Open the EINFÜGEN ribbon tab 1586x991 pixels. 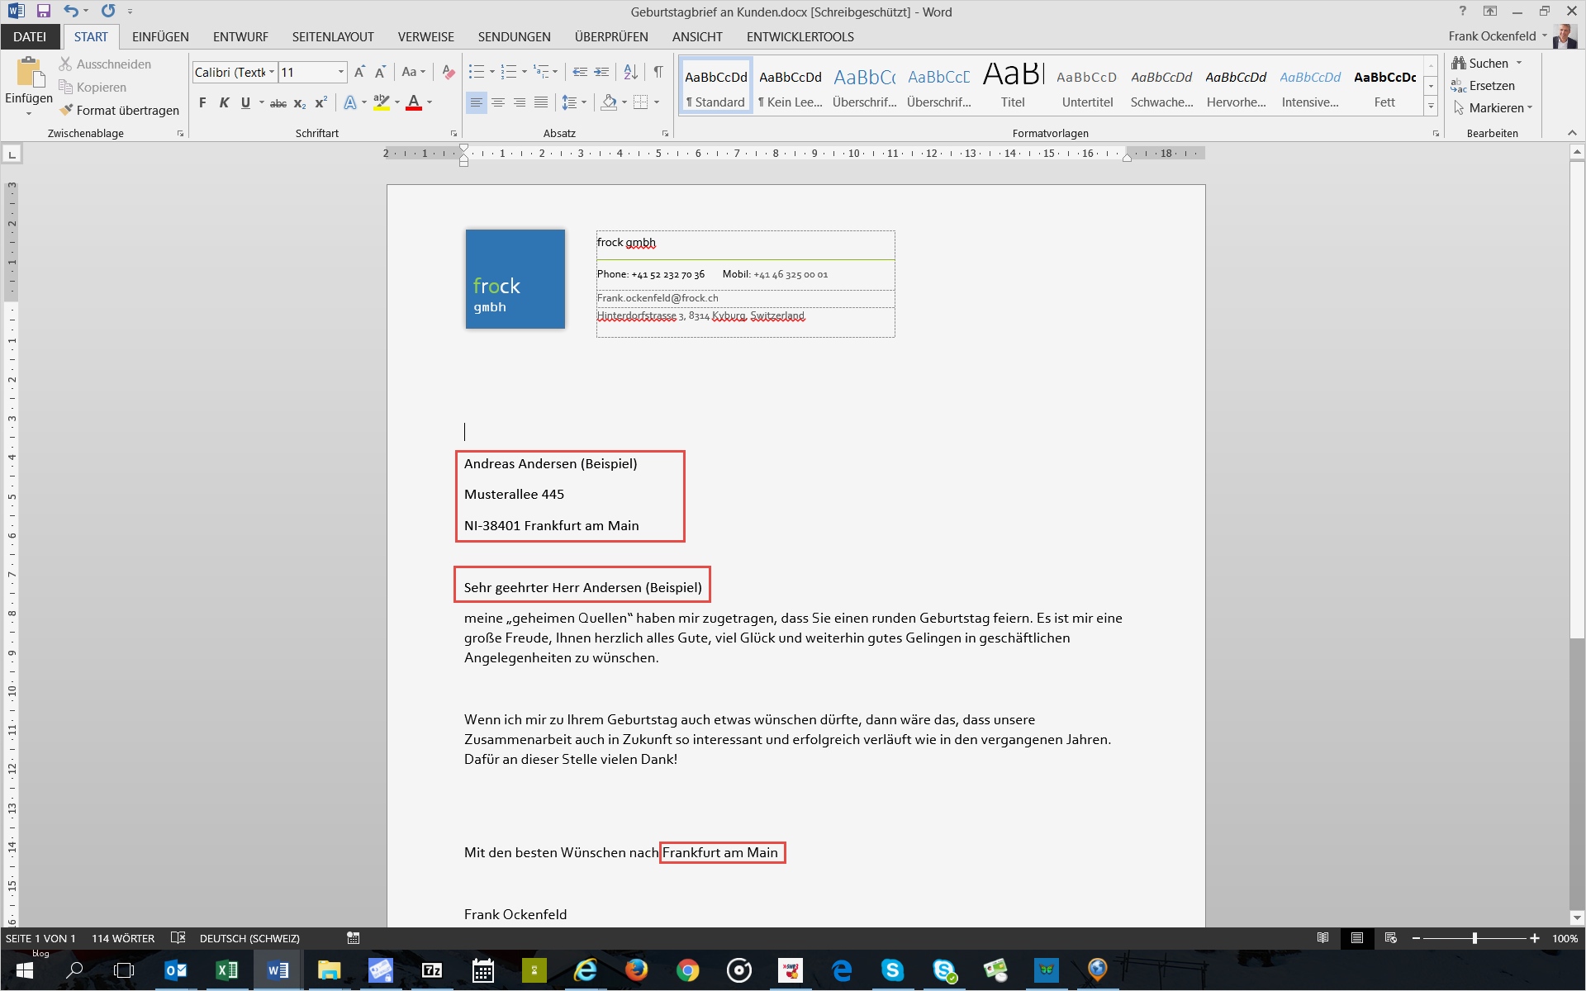pos(159,36)
